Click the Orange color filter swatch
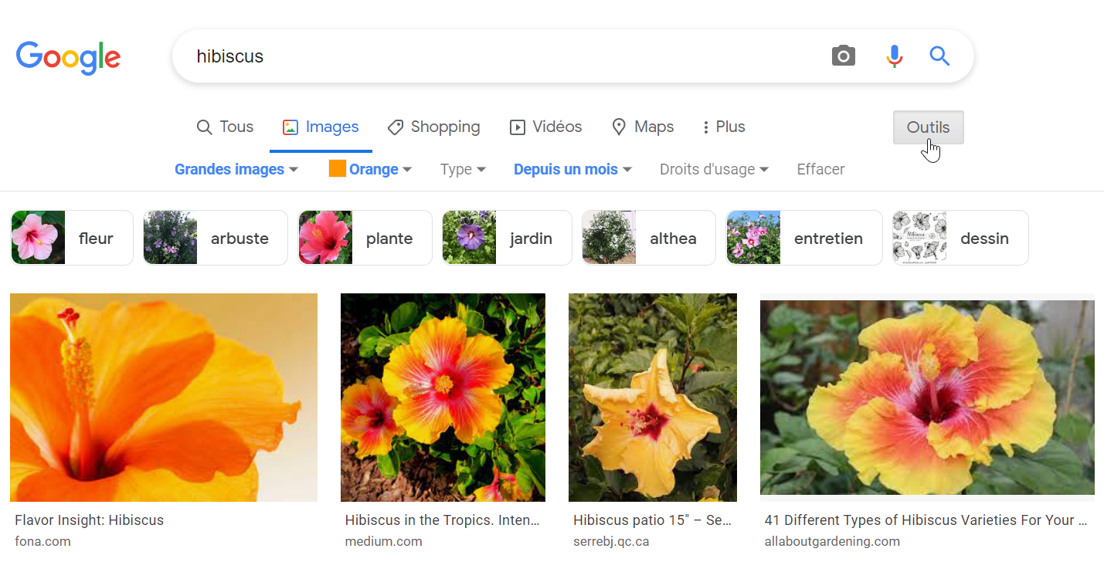Image resolution: width=1104 pixels, height=562 pixels. click(x=337, y=169)
